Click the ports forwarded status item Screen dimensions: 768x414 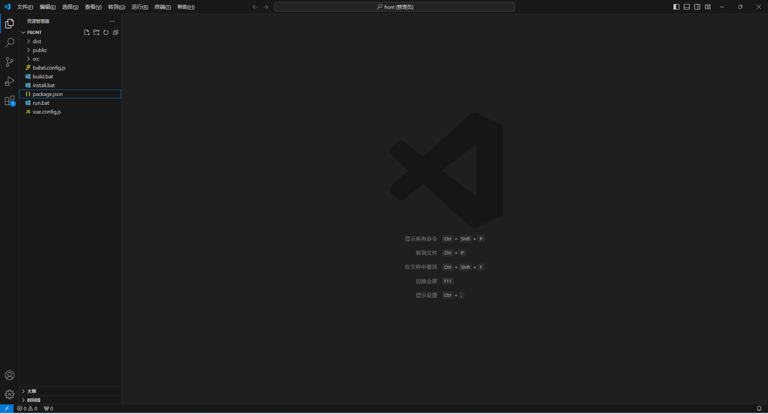click(x=48, y=408)
